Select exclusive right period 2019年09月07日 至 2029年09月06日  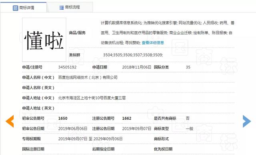click(x=90, y=139)
